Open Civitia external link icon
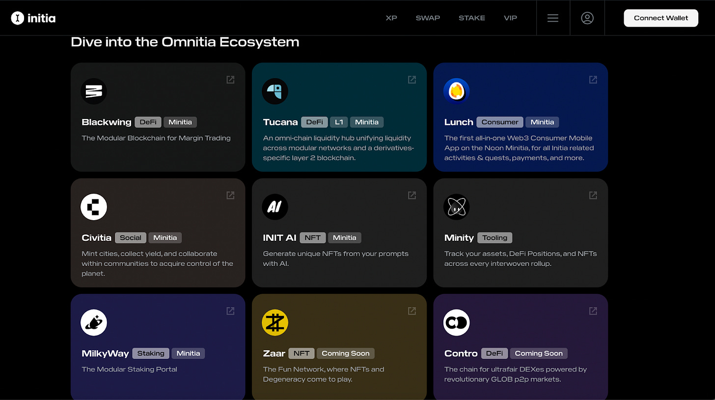Screen dimensions: 715x400 tap(230, 195)
